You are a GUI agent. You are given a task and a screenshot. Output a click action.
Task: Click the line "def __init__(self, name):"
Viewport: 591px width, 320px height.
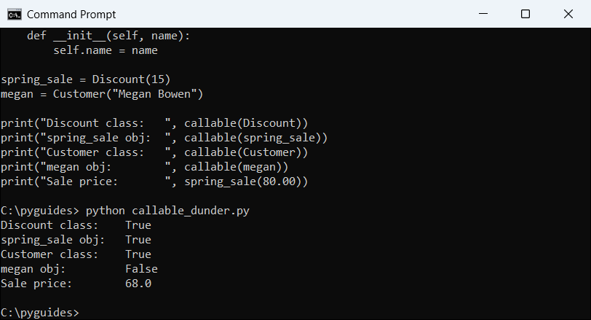tap(108, 36)
